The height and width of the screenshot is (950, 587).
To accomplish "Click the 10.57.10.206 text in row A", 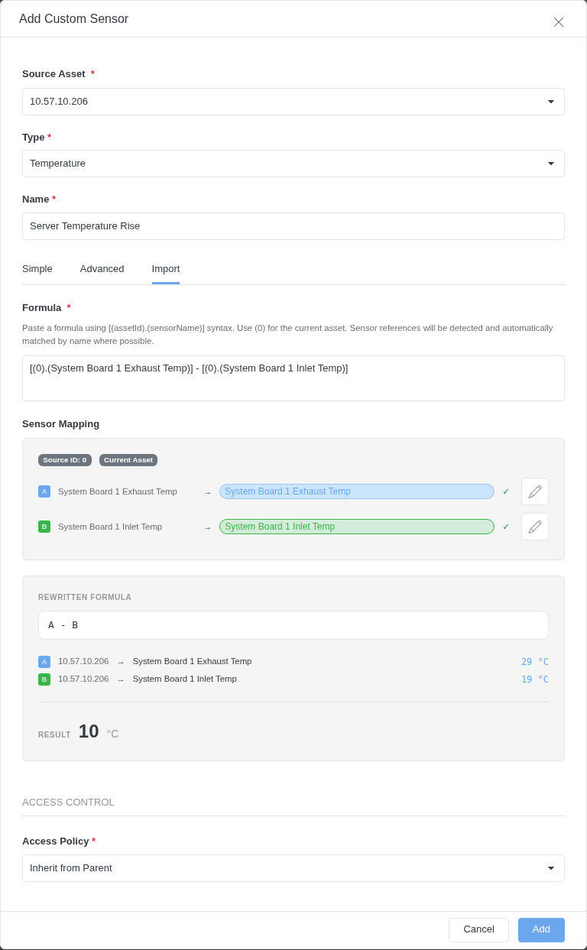I will (x=83, y=662).
